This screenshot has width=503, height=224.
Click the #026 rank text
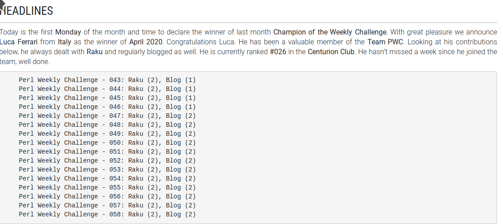click(278, 52)
